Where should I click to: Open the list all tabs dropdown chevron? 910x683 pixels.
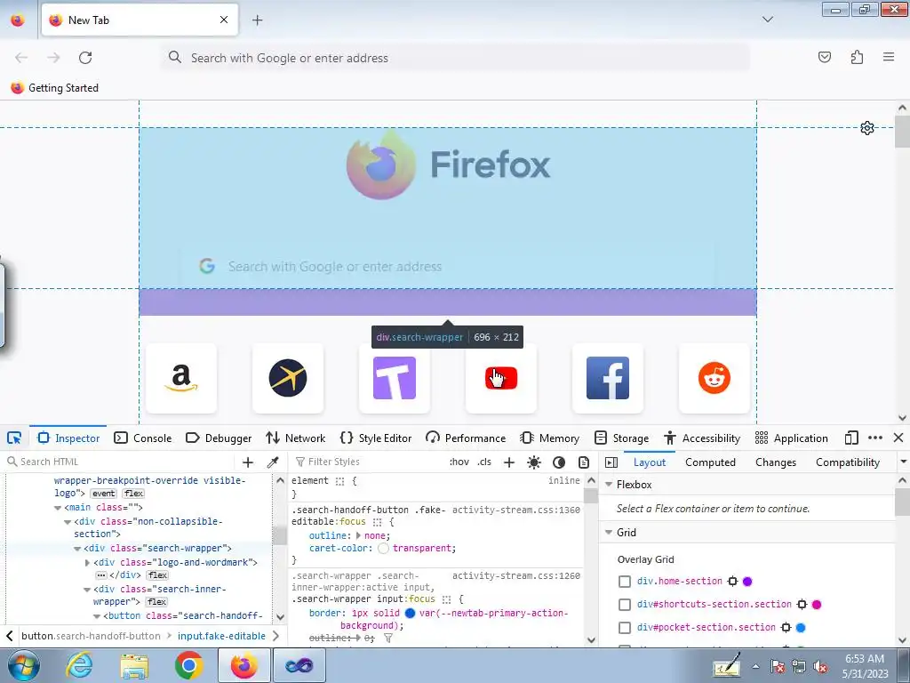(768, 20)
